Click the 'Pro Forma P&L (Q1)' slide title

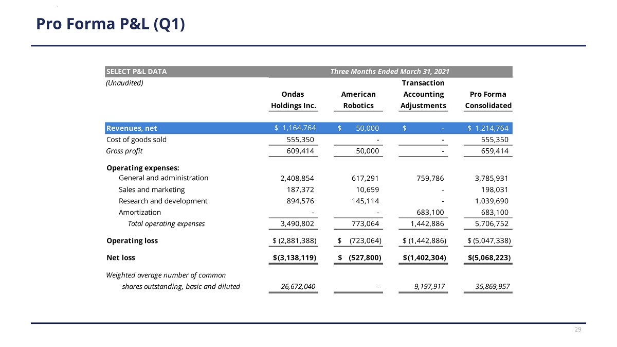point(110,24)
